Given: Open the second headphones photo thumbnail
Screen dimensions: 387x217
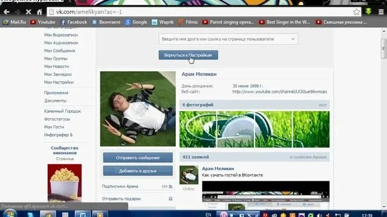Looking at the screenshot, I should click(235, 130).
